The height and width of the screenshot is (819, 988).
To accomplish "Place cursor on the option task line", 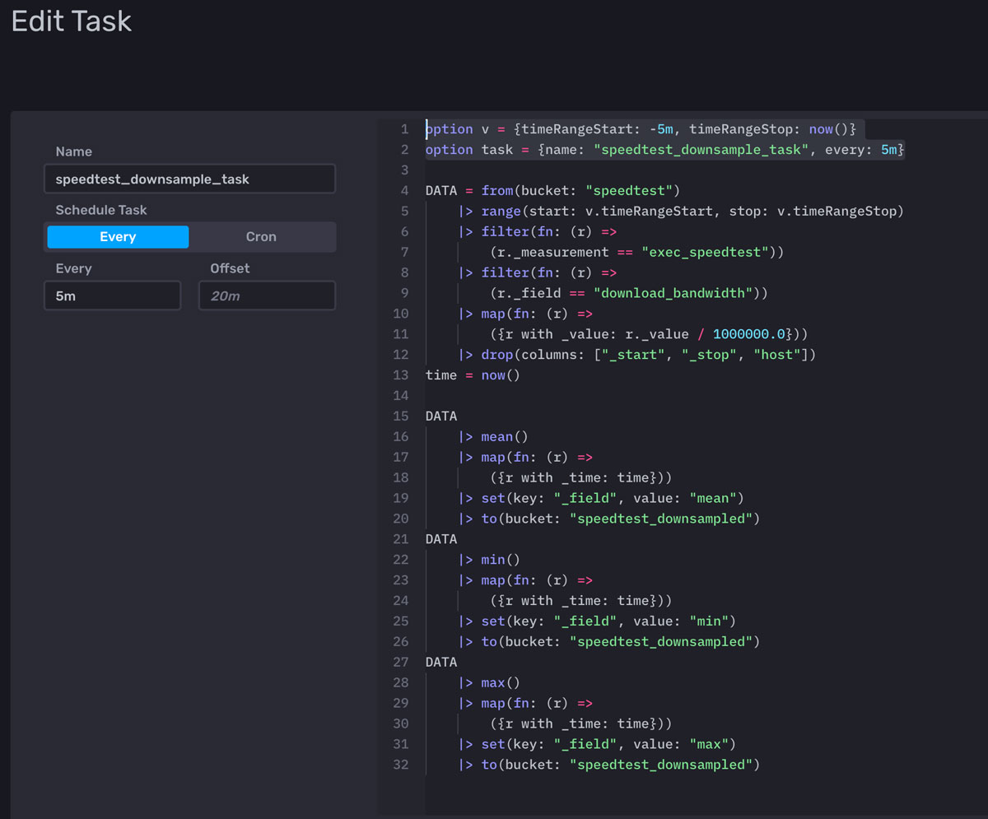I will click(576, 149).
